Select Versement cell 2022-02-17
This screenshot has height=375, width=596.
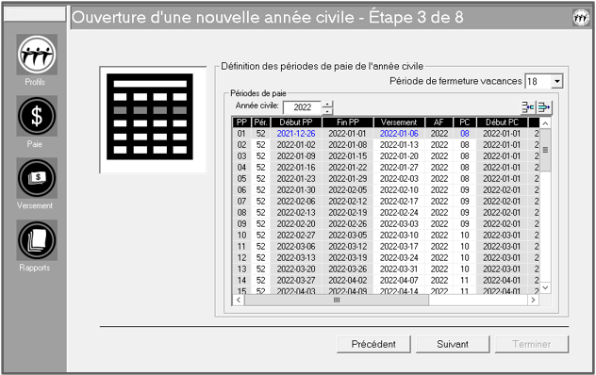pyautogui.click(x=399, y=201)
